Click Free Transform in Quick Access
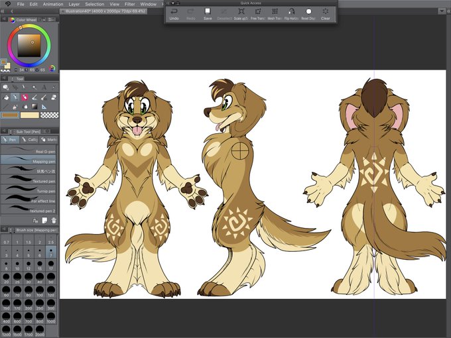 pos(258,14)
